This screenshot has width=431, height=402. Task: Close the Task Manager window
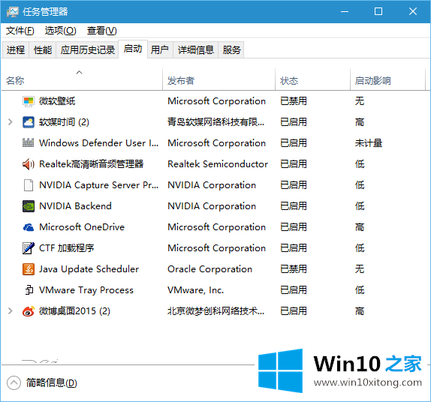(x=413, y=11)
